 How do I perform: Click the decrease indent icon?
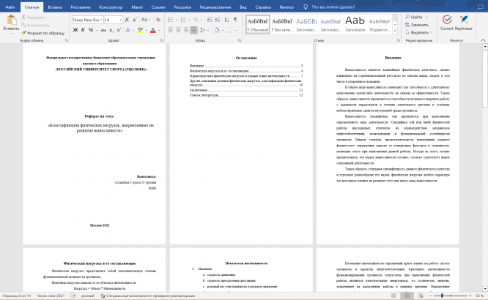click(210, 20)
